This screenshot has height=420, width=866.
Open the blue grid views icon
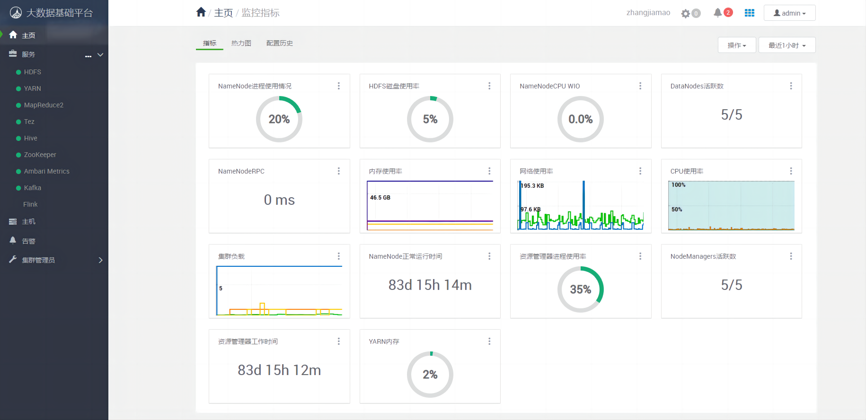click(x=749, y=13)
